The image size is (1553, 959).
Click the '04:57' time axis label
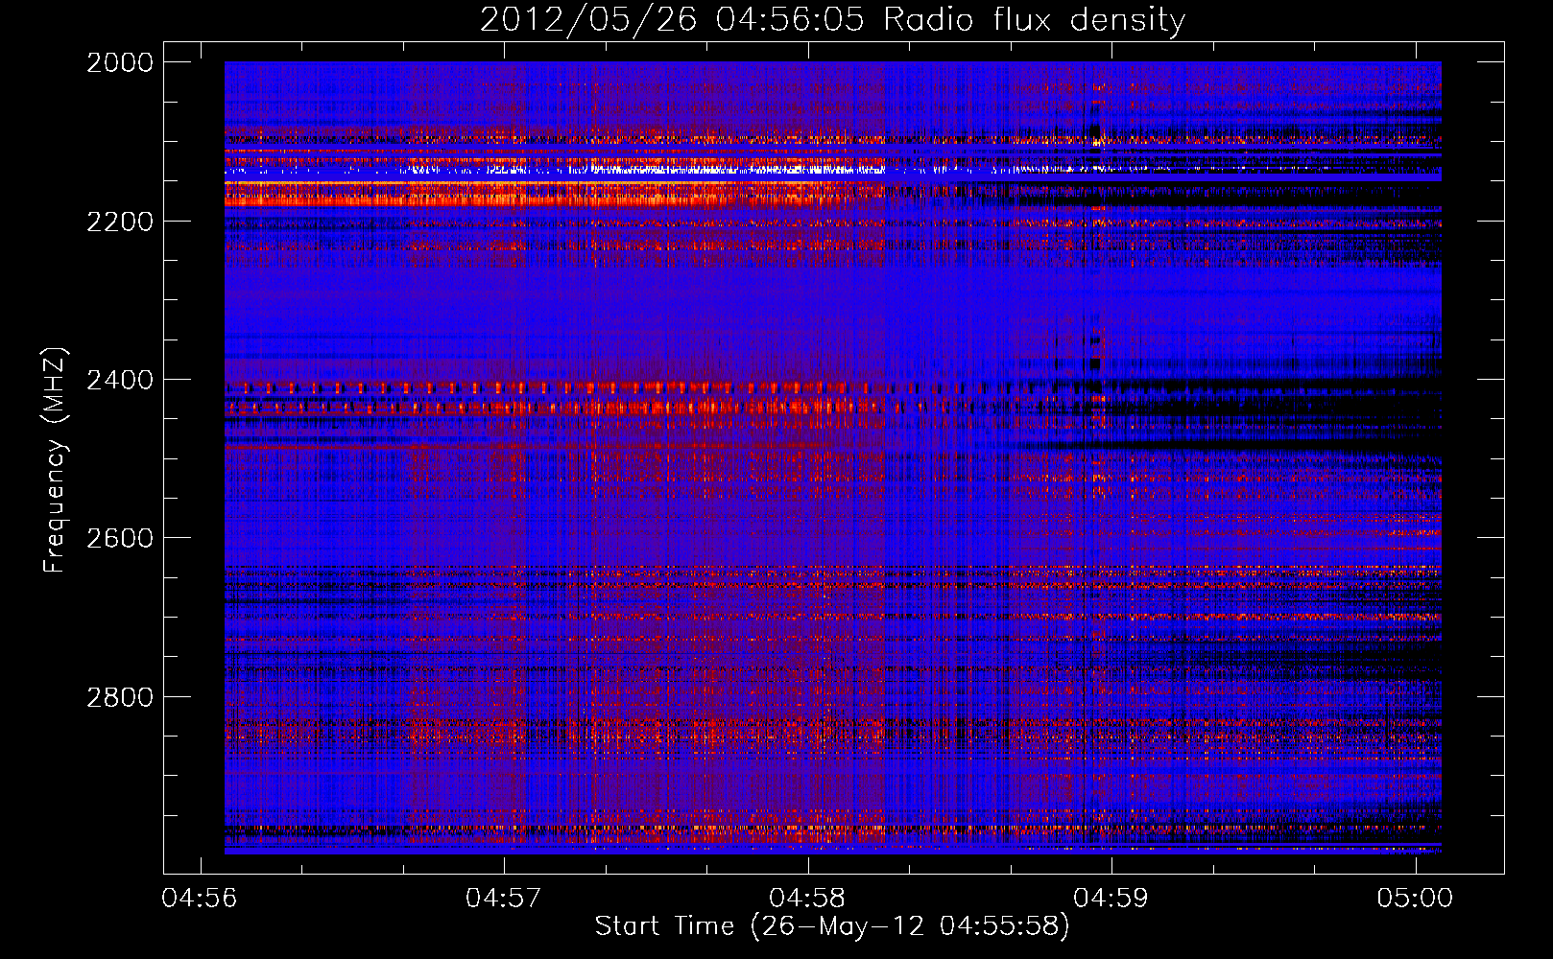(503, 899)
